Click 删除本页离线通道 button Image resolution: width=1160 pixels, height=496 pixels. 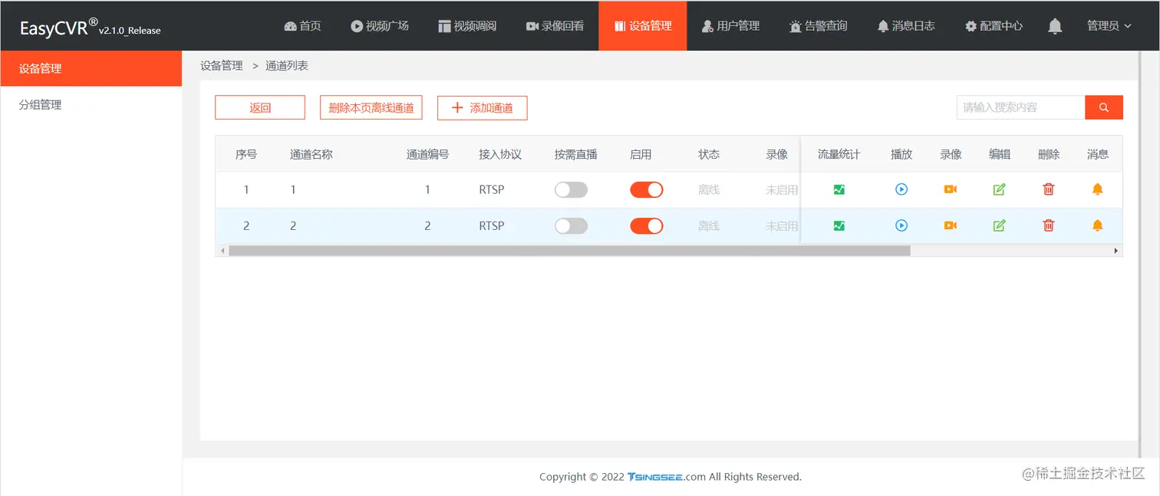tap(371, 107)
